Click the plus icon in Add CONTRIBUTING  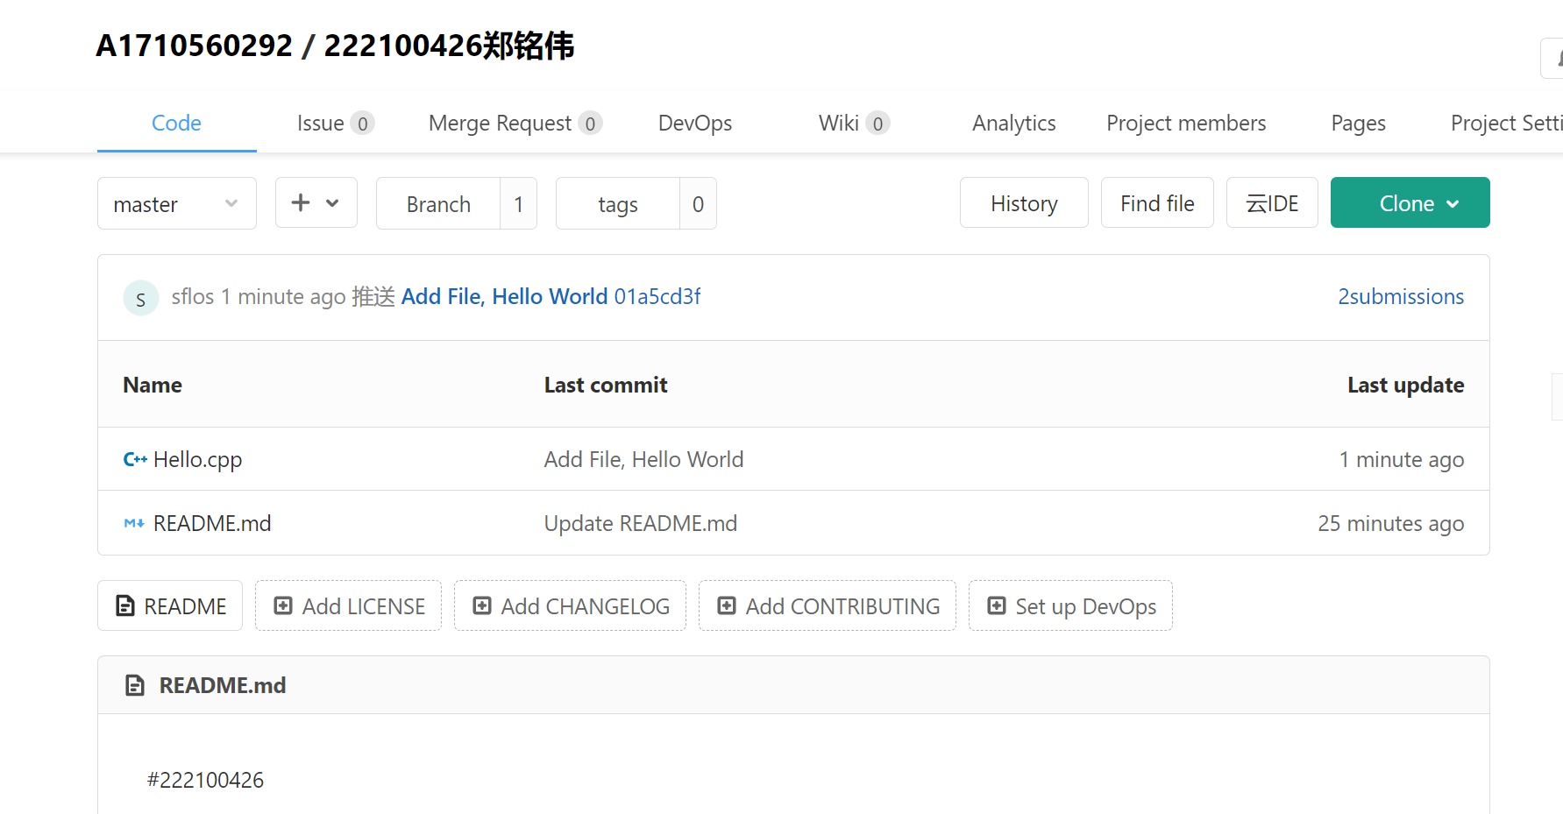[727, 605]
